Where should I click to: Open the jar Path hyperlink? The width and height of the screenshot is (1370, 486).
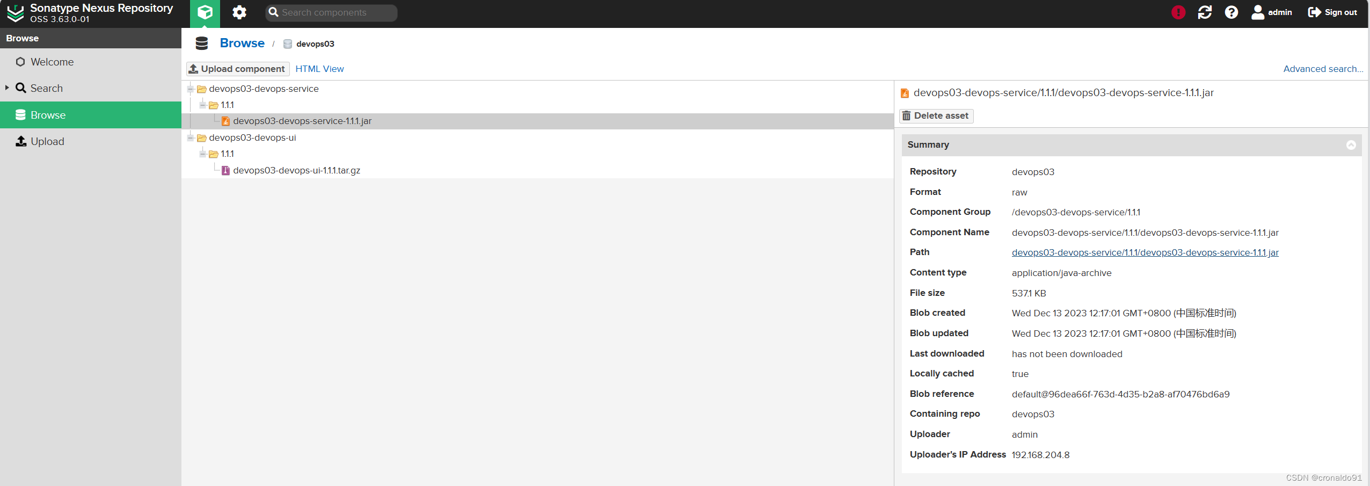(1145, 252)
